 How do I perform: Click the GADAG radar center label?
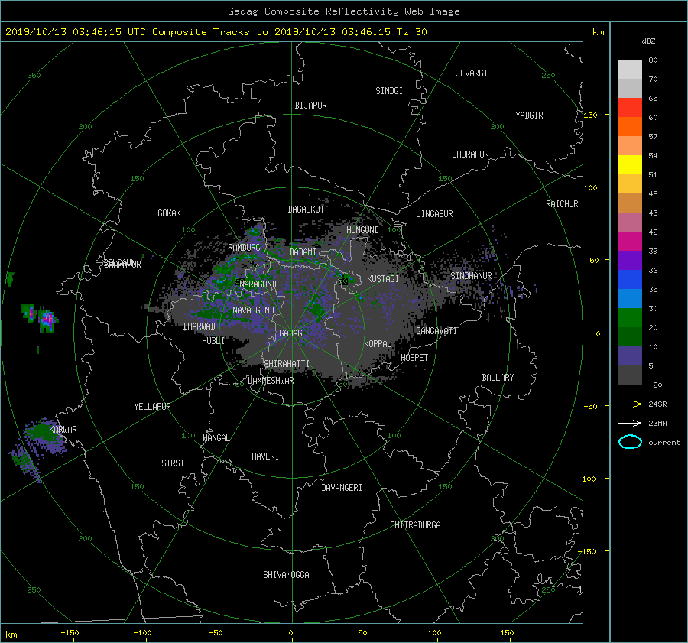coord(290,333)
